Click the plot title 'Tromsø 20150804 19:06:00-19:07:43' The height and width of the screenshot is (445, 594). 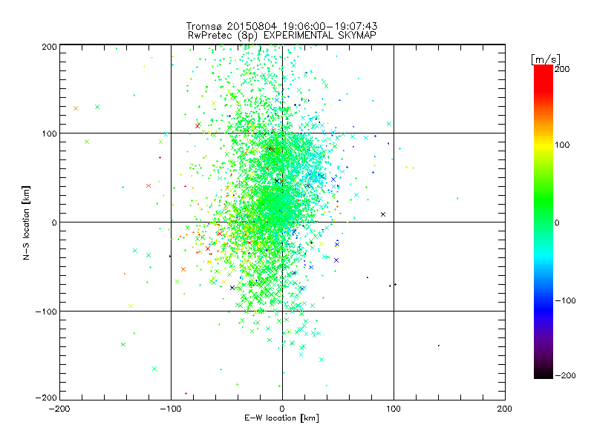(x=282, y=26)
